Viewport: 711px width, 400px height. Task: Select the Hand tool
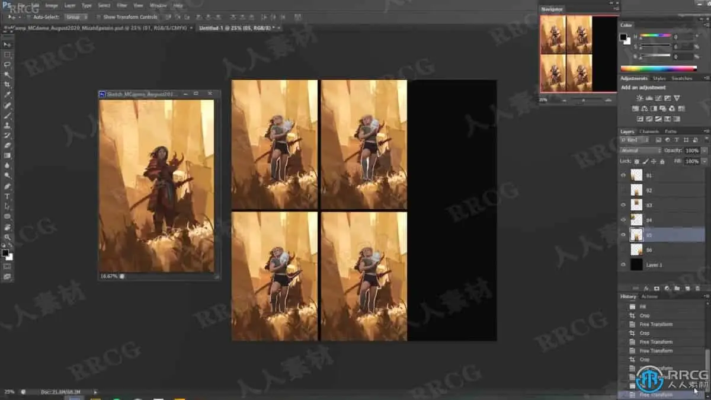[x=7, y=226]
